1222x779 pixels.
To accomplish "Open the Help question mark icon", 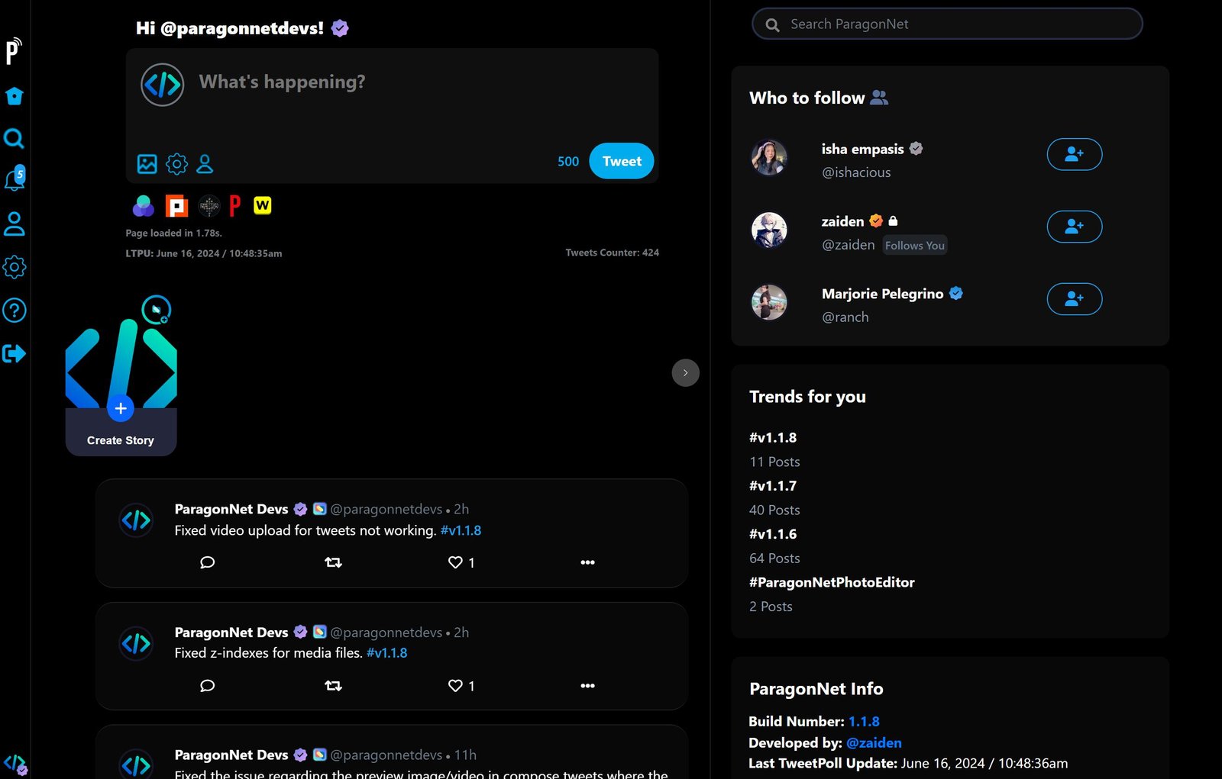I will (15, 311).
